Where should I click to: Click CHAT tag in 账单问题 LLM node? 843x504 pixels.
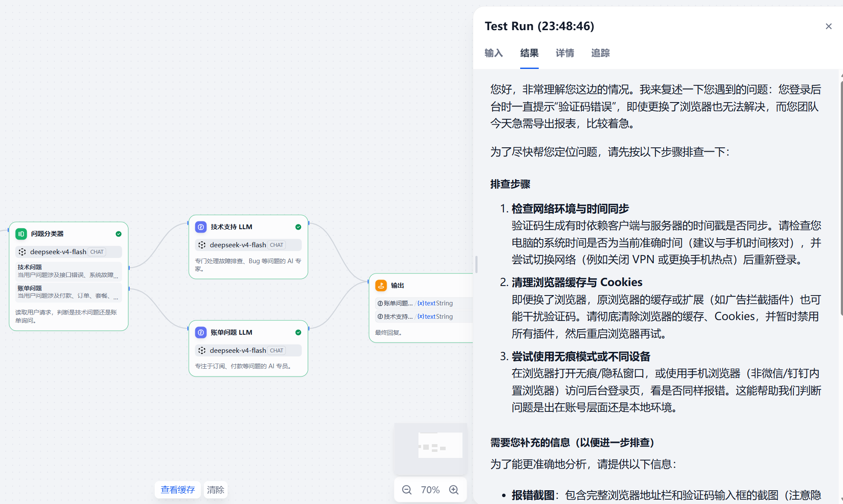277,351
